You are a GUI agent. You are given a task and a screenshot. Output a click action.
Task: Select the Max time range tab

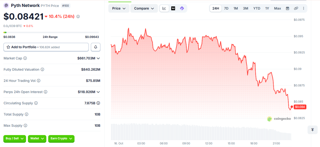click(278, 9)
